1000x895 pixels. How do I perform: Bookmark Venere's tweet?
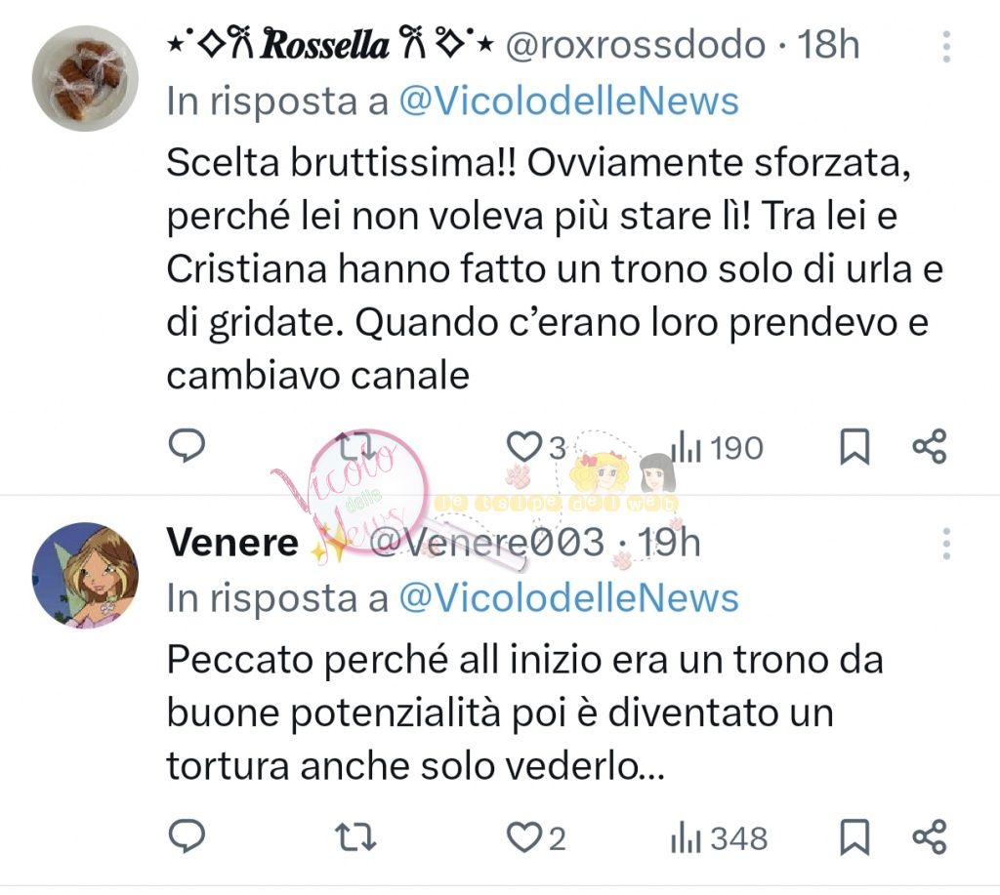point(854,837)
